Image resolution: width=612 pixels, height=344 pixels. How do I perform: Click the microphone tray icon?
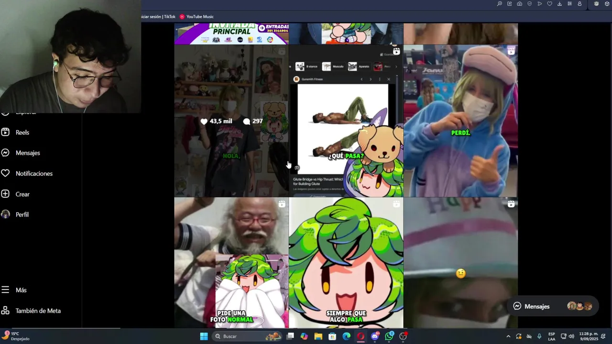[539, 336]
